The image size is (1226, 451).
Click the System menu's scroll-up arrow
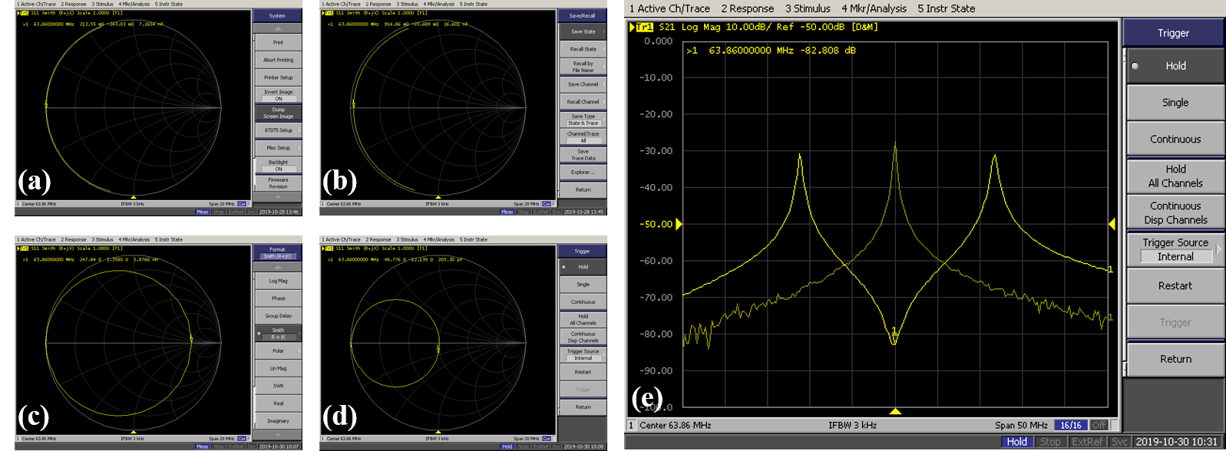click(278, 28)
